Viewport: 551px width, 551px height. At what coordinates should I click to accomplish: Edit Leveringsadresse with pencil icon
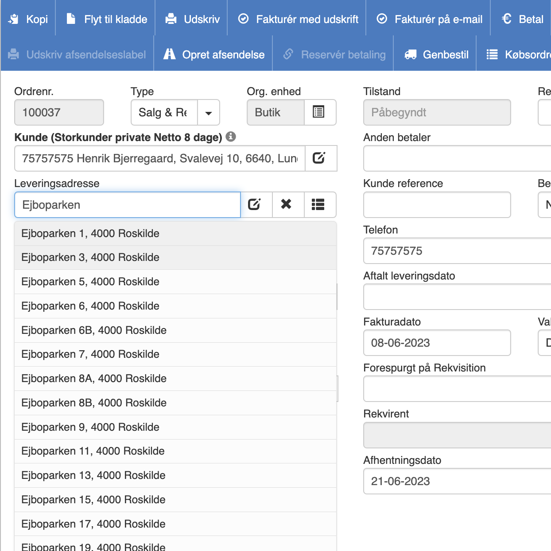256,205
